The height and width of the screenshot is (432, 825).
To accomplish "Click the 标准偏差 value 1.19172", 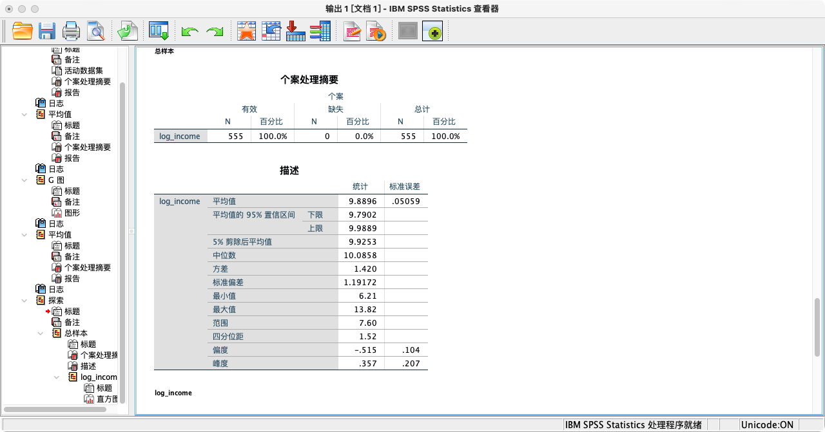I will 361,282.
